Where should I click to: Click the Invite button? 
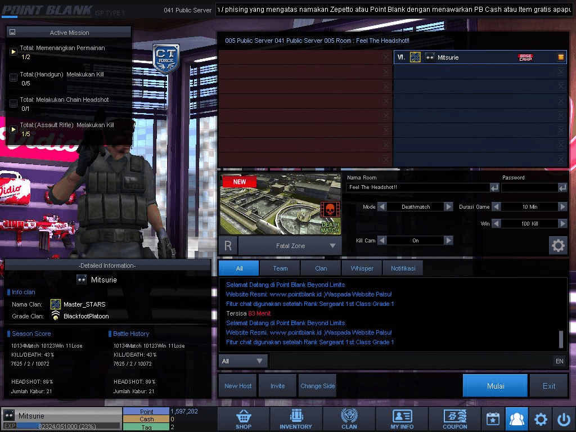coord(277,386)
